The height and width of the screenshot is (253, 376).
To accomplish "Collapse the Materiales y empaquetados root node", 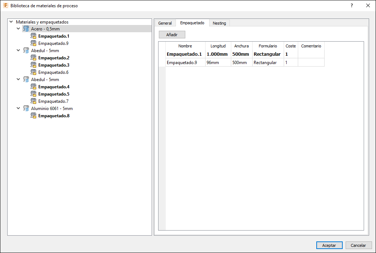I will (11, 22).
